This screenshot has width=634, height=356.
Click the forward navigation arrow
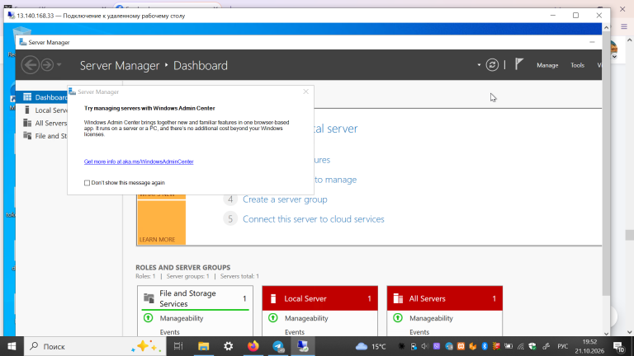pyautogui.click(x=47, y=65)
